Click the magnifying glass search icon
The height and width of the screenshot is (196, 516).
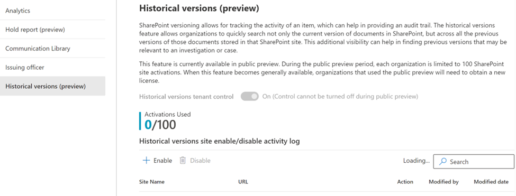[443, 162]
